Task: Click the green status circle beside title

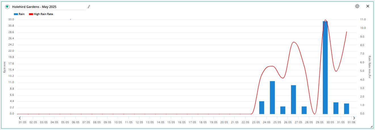Action: 7,6
